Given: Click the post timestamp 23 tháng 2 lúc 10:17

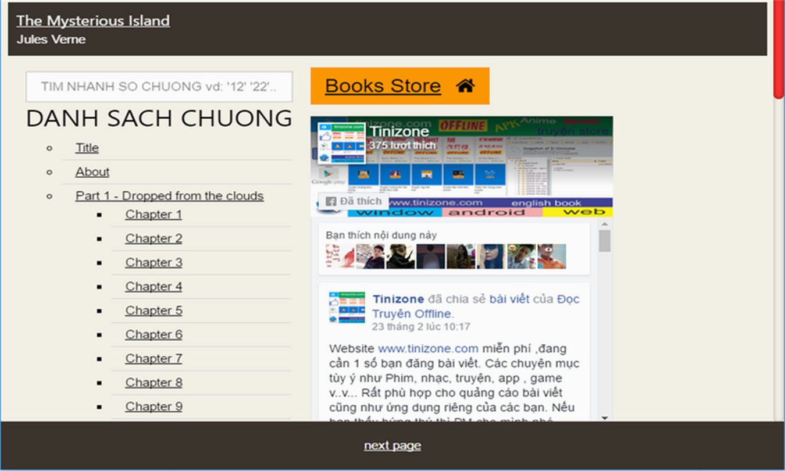Looking at the screenshot, I should coord(421,327).
